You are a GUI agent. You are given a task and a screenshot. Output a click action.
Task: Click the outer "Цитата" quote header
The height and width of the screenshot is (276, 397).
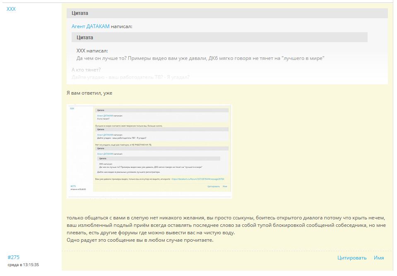click(80, 13)
